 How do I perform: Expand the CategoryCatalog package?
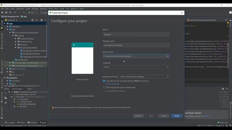pos(16,39)
